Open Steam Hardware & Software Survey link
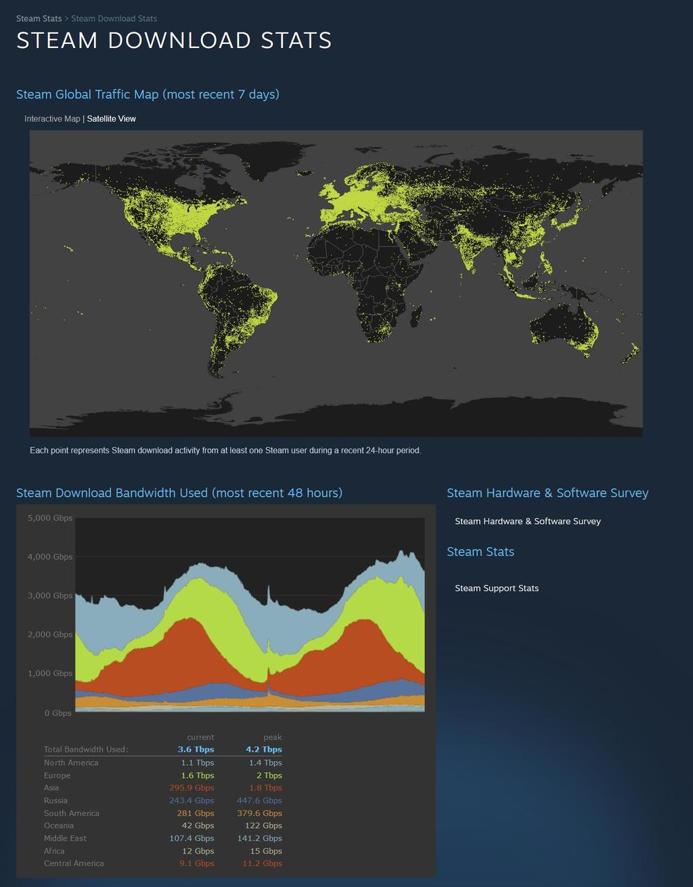 (x=528, y=521)
